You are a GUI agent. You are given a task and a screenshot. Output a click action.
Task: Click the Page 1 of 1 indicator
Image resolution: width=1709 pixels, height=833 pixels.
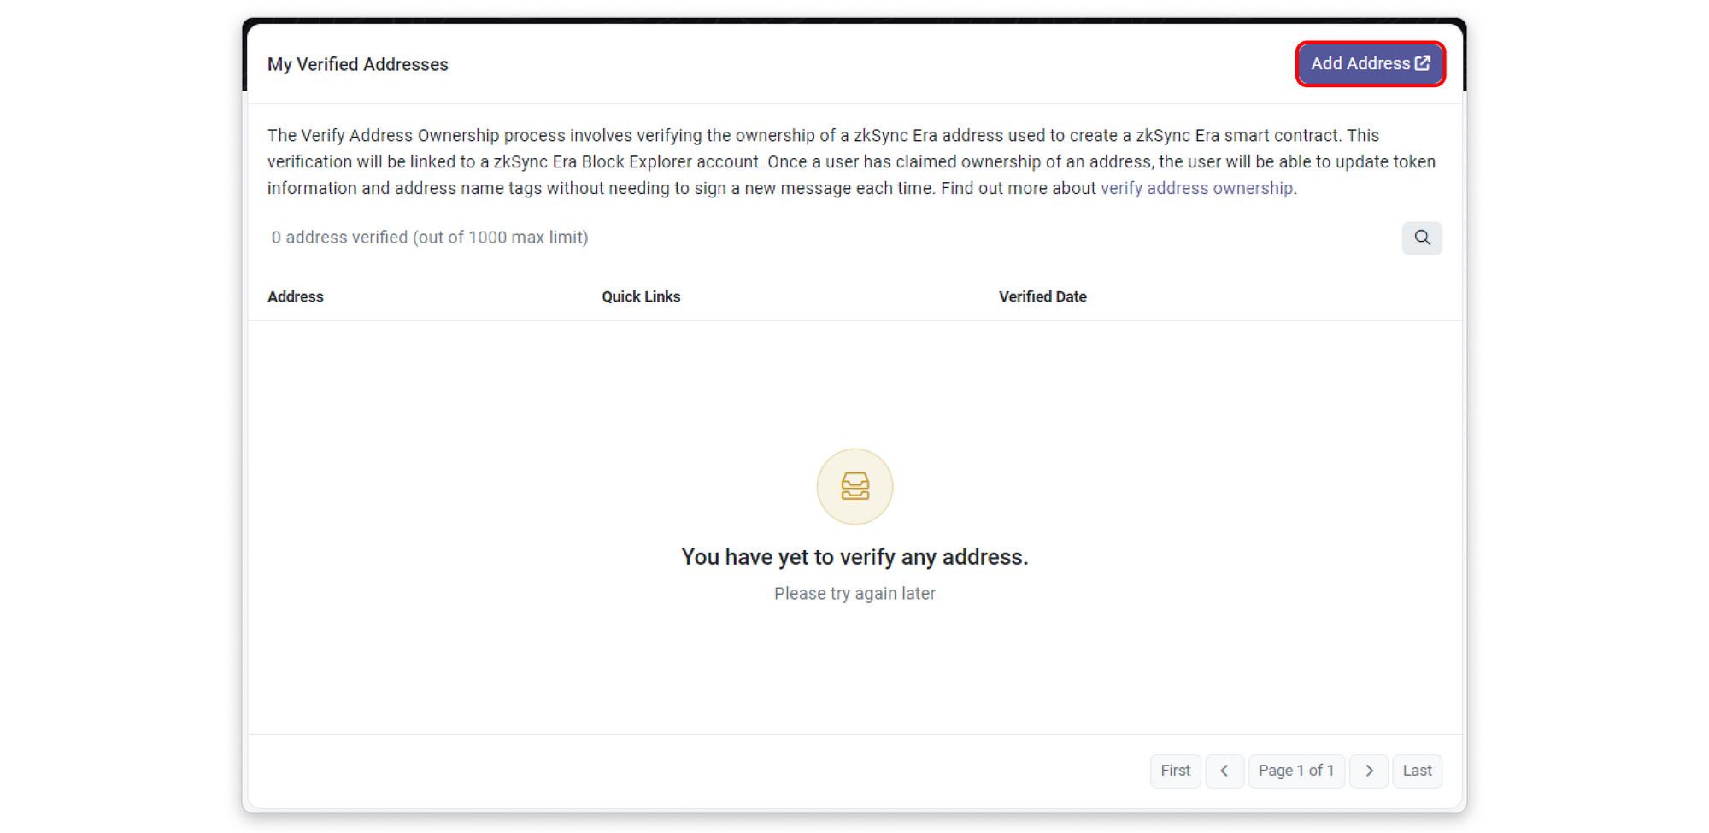point(1295,771)
